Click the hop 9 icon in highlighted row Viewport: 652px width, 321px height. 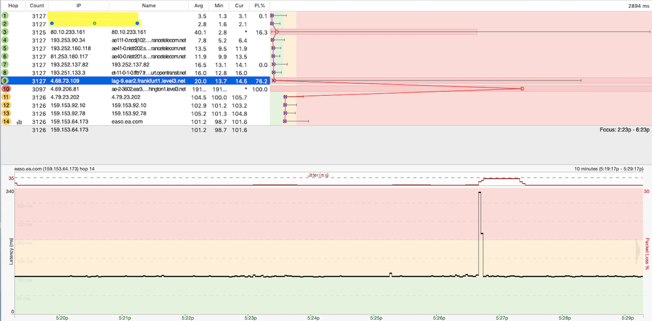point(5,80)
